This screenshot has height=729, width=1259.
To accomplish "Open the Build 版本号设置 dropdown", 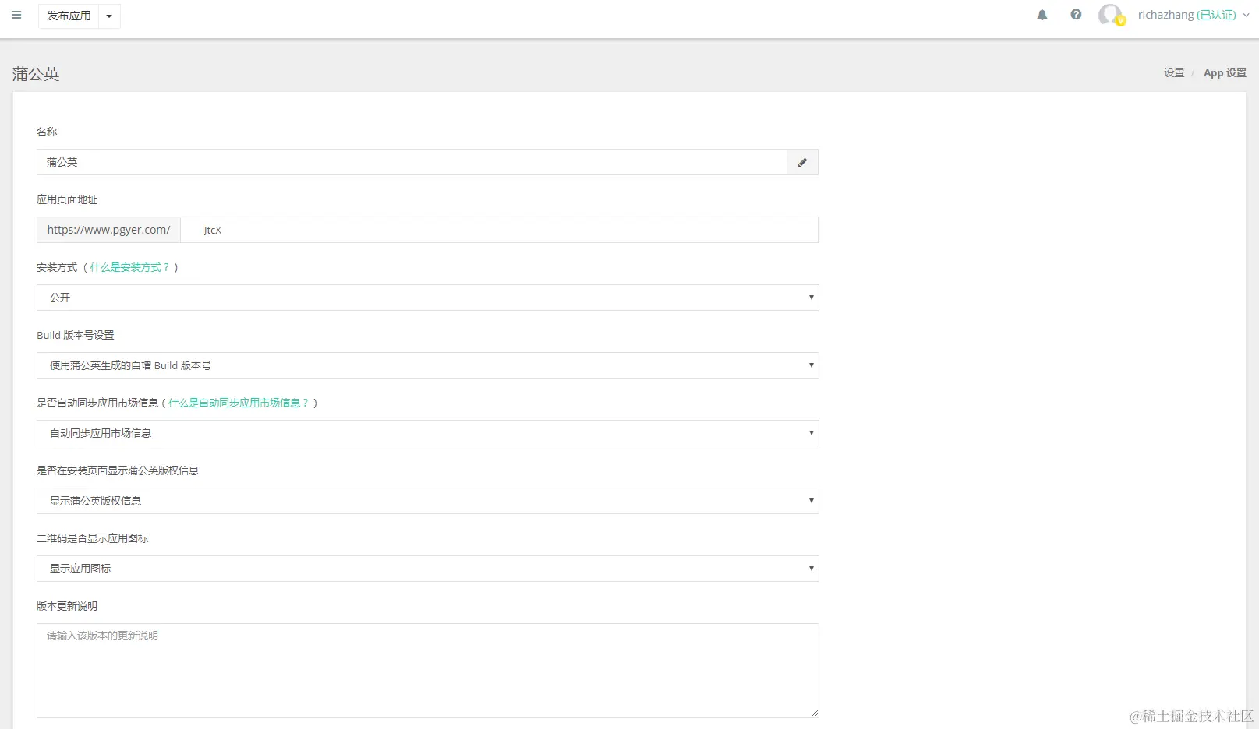I will coord(427,365).
